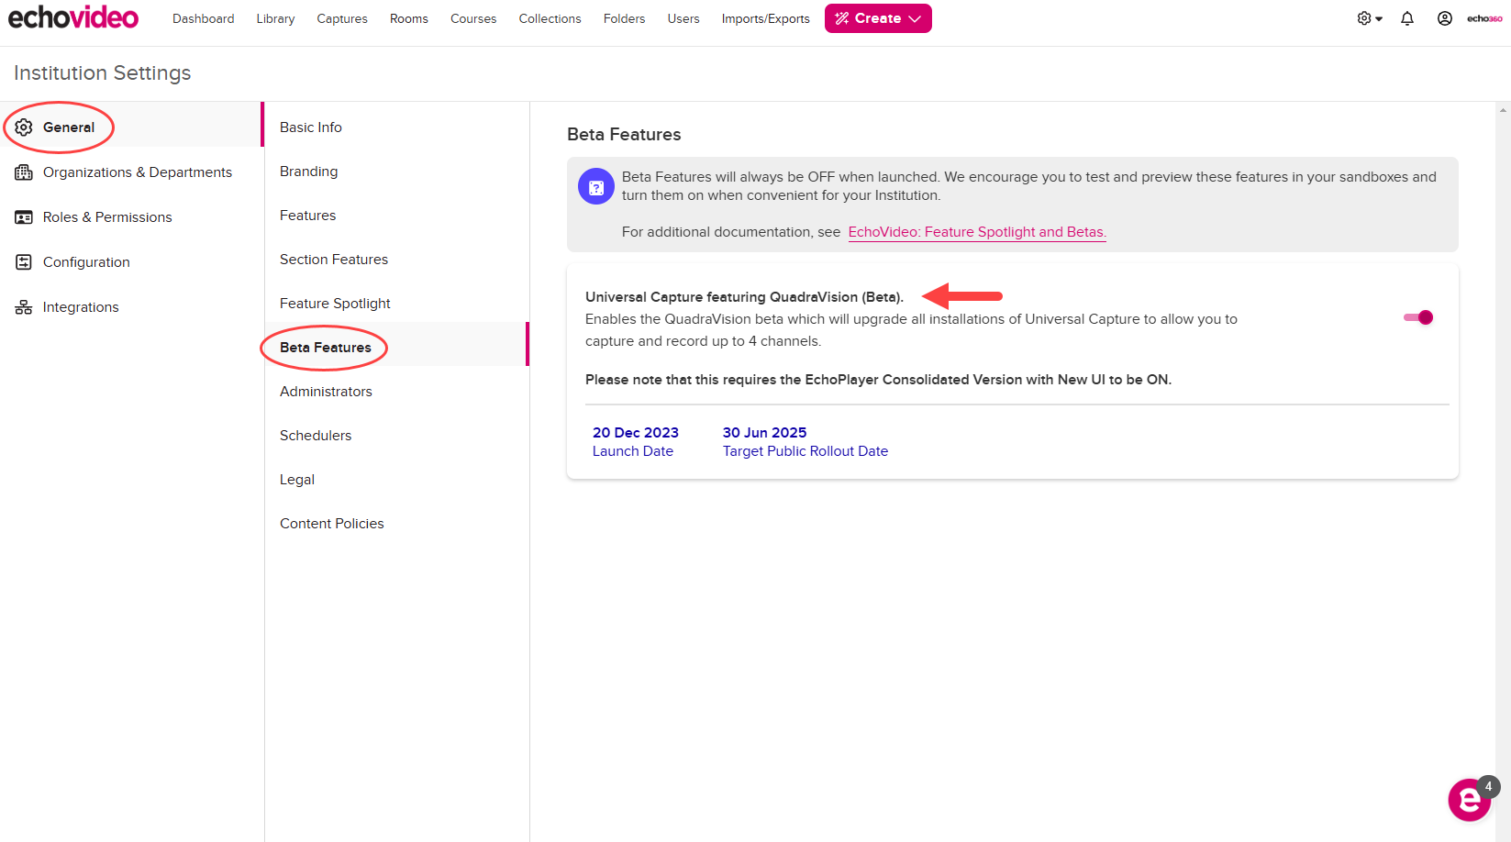Click the purple info icon in banner
The image size is (1511, 842).
point(596,187)
